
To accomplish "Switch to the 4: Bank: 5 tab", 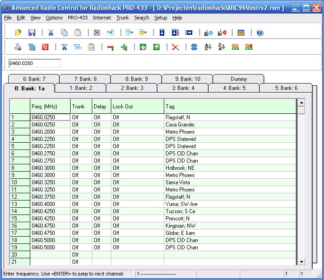I will [x=234, y=88].
